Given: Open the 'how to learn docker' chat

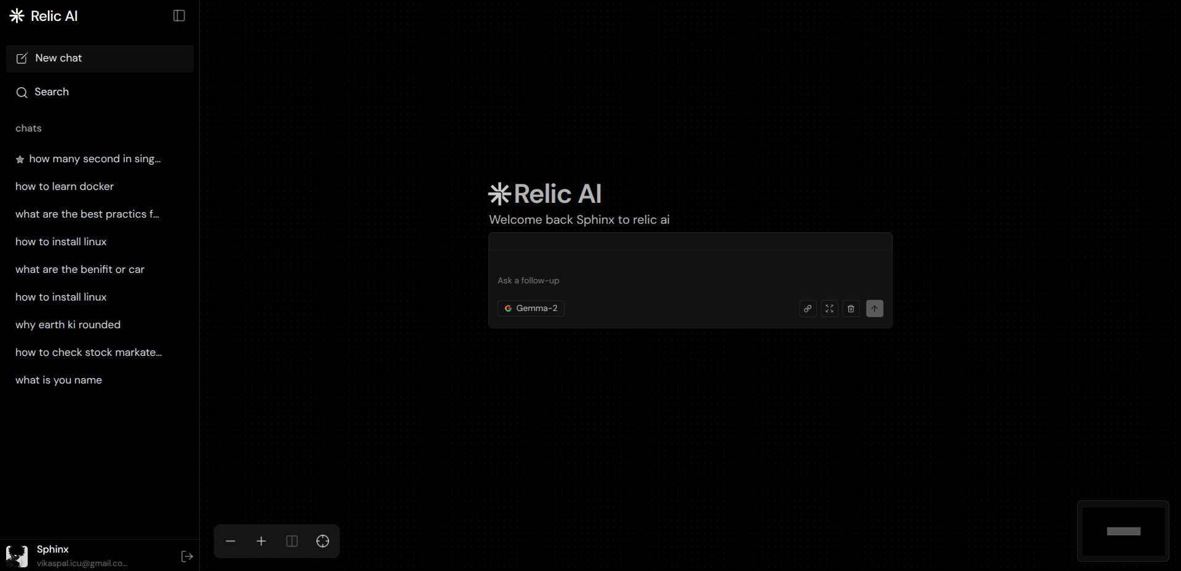Looking at the screenshot, I should coord(65,186).
